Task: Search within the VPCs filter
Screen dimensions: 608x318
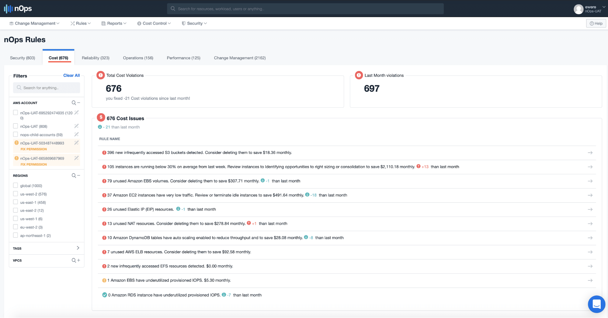Action: pos(74,260)
